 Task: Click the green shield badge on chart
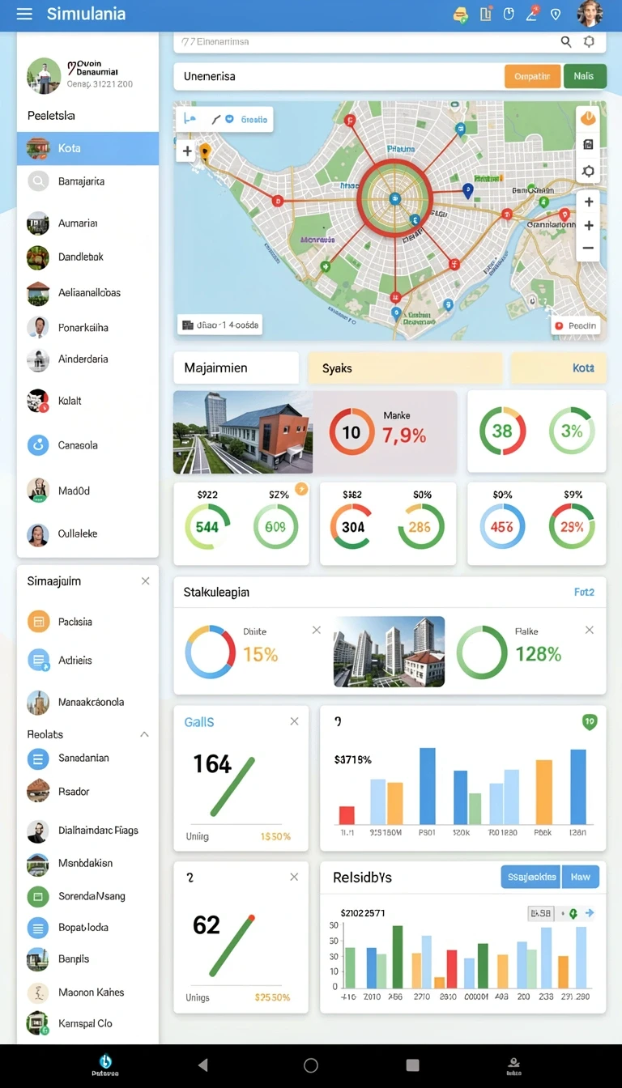[590, 721]
